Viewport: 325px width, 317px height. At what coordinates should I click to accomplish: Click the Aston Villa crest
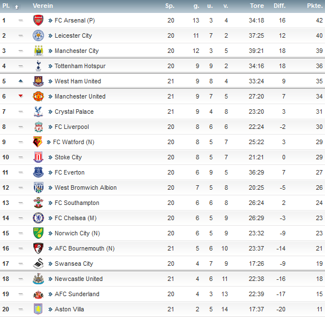[x=38, y=309]
